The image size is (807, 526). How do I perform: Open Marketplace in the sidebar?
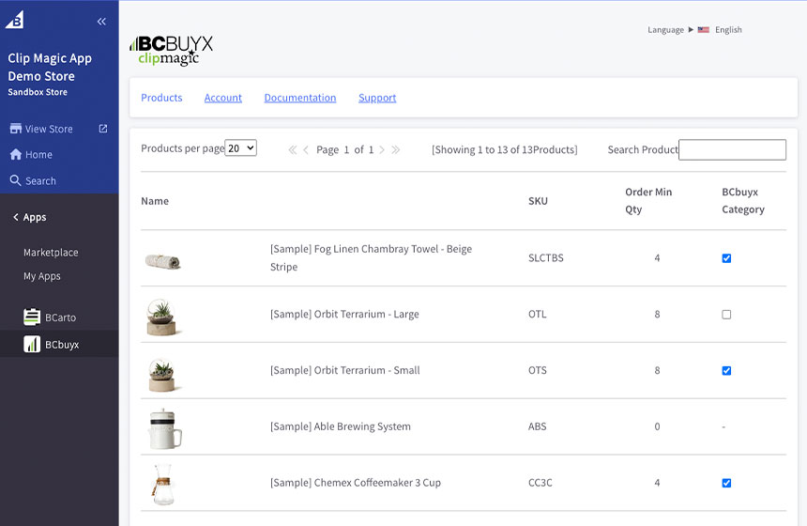tap(51, 253)
